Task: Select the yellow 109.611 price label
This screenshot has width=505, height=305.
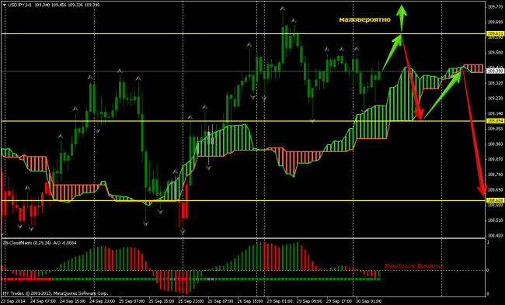Action: click(x=496, y=33)
